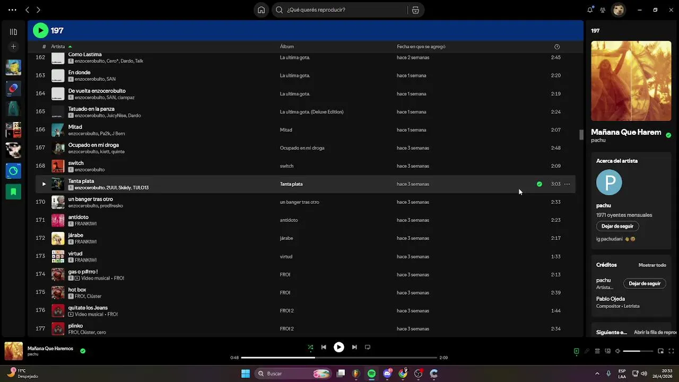The width and height of the screenshot is (679, 382).
Task: Toggle saved checkmark in the now-playing bar
Action: (83, 351)
